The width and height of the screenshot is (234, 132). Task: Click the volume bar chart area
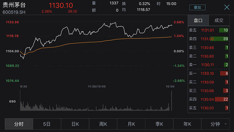click(96, 101)
